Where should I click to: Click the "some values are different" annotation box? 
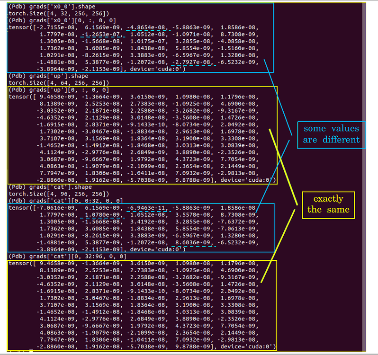(x=331, y=134)
